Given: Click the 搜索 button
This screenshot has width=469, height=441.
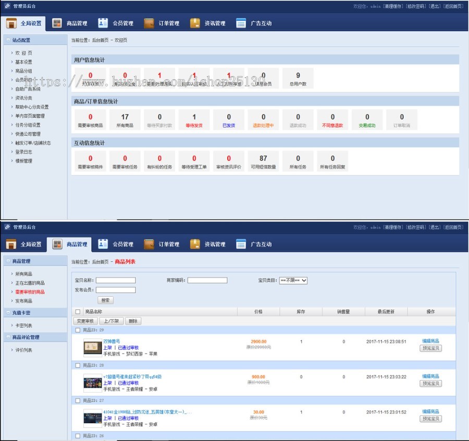Looking at the screenshot, I should coord(105,300).
